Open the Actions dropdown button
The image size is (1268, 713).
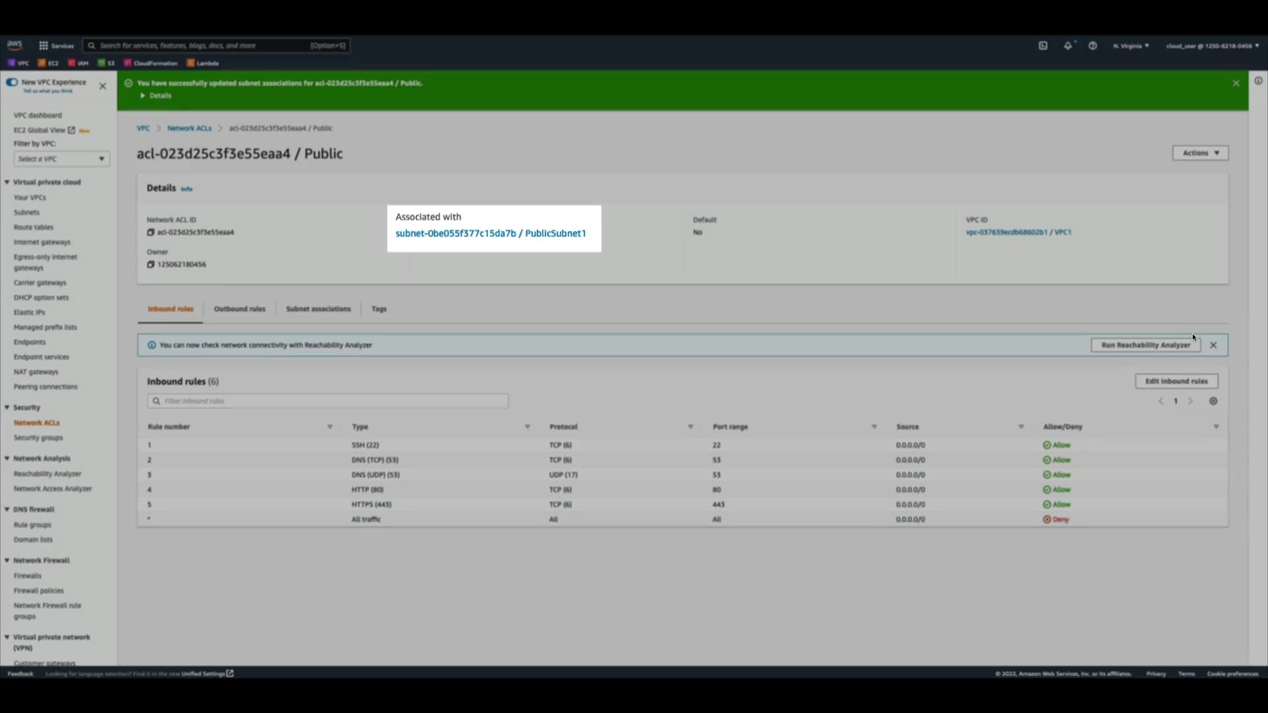coord(1200,153)
